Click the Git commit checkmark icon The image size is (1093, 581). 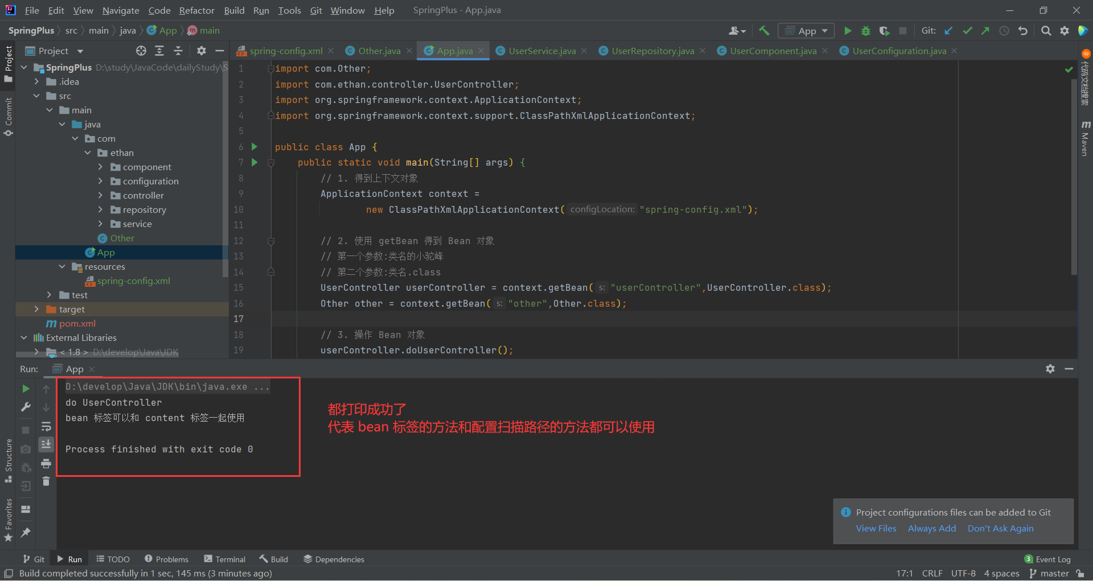point(967,31)
